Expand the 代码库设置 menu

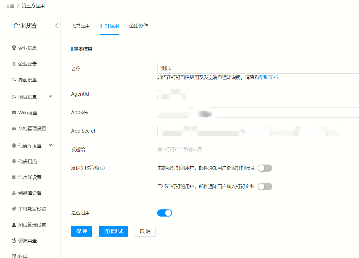50,145
